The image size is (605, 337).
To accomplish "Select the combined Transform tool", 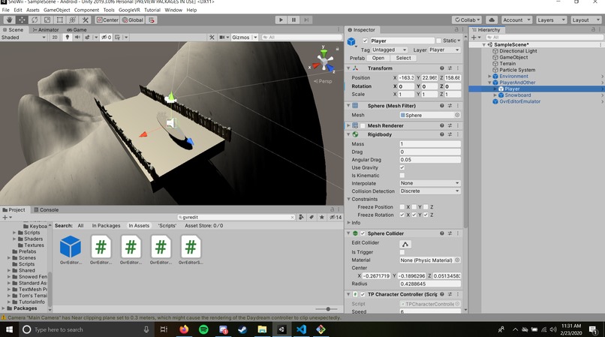I will [x=73, y=20].
